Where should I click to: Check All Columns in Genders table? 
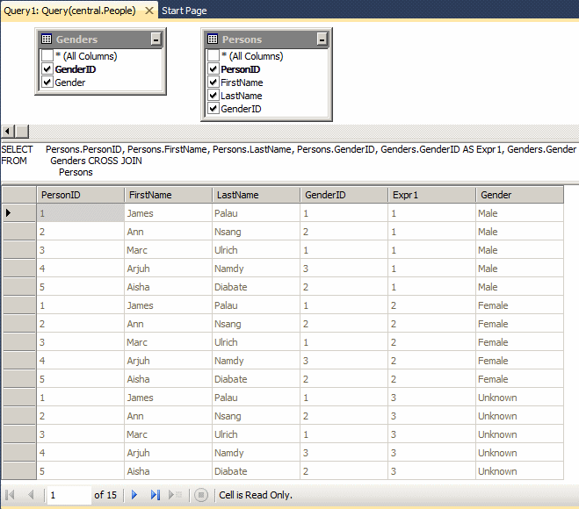(47, 55)
